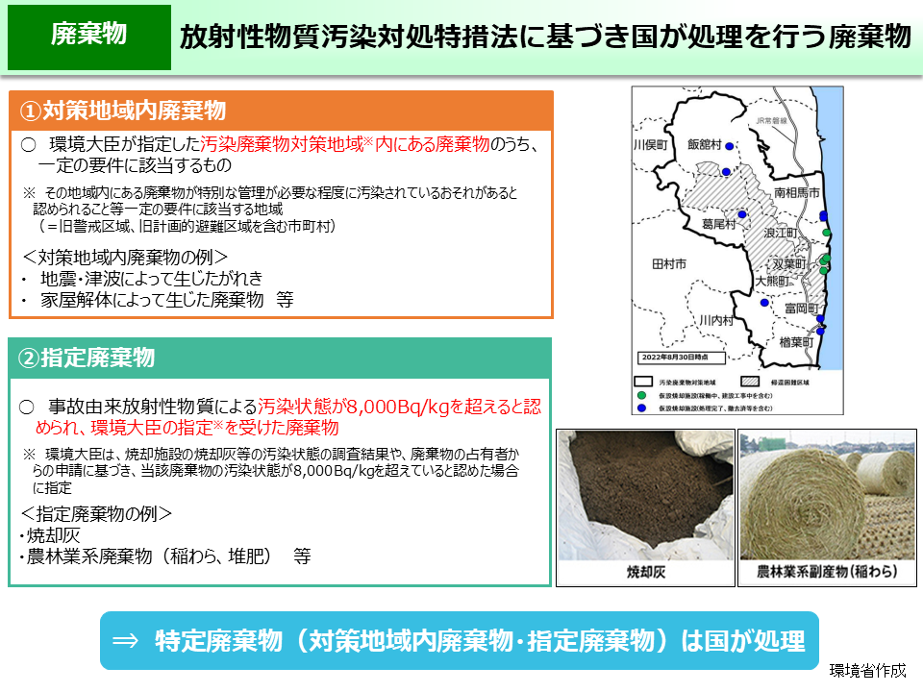This screenshot has width=923, height=692.
Task: Select the blue marker near 川内村
Action: tap(763, 301)
